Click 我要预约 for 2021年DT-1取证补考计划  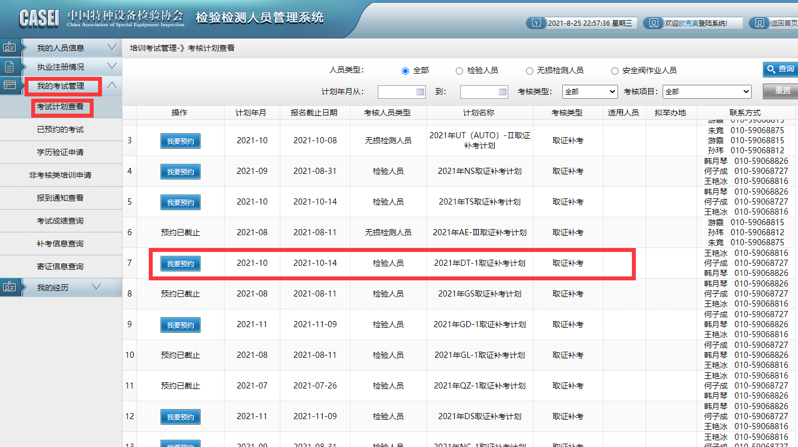(x=180, y=264)
